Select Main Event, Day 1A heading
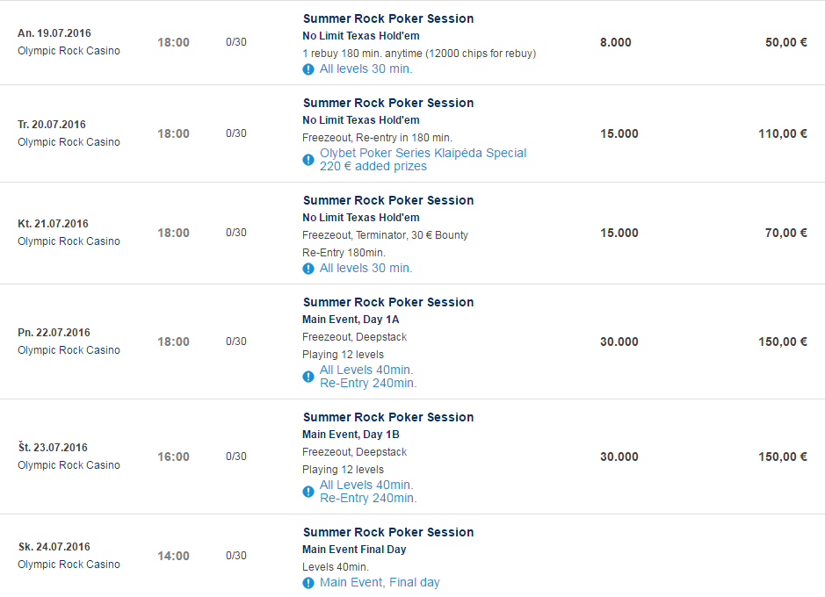 click(351, 320)
